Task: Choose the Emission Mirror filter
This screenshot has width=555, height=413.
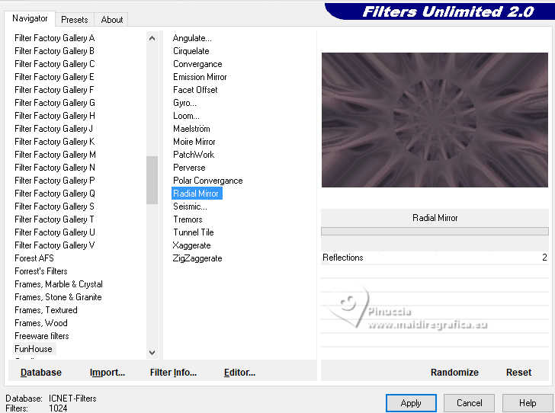Action: [200, 77]
